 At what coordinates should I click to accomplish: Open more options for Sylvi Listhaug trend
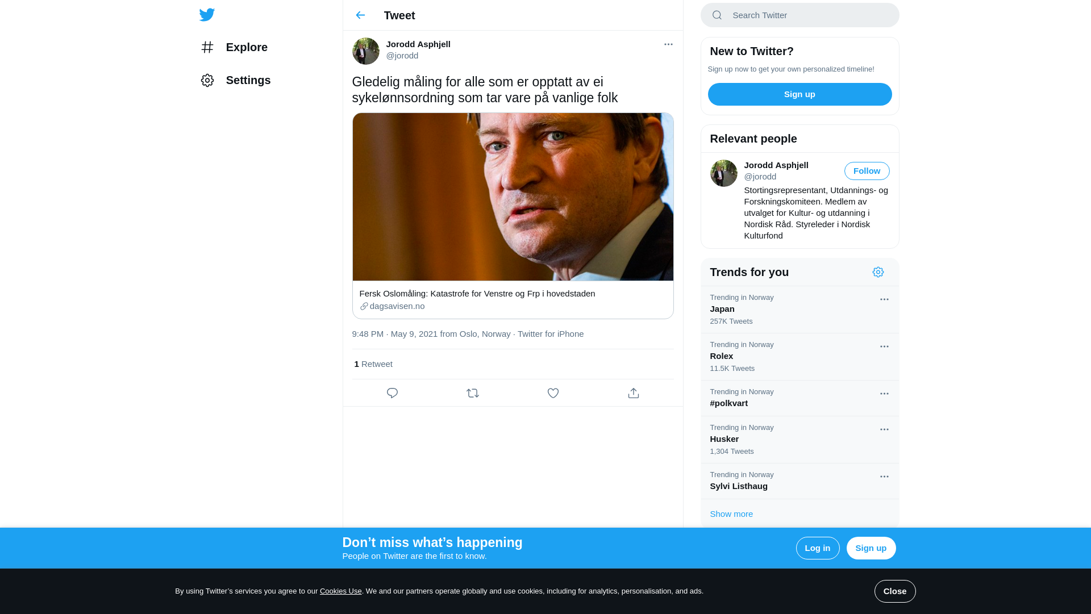[884, 477]
